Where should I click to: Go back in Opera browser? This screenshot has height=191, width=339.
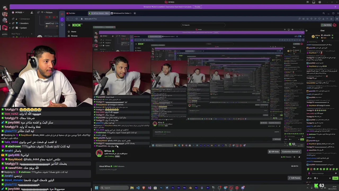coord(68,19)
